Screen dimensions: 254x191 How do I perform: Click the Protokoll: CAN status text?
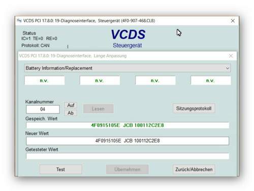[36, 46]
